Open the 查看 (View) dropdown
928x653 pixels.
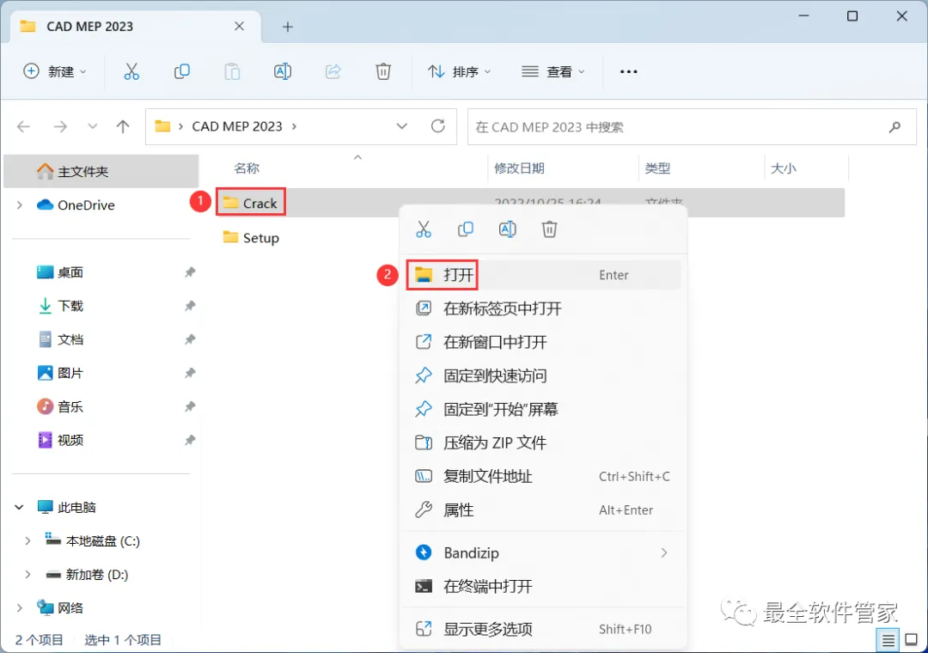tap(553, 71)
